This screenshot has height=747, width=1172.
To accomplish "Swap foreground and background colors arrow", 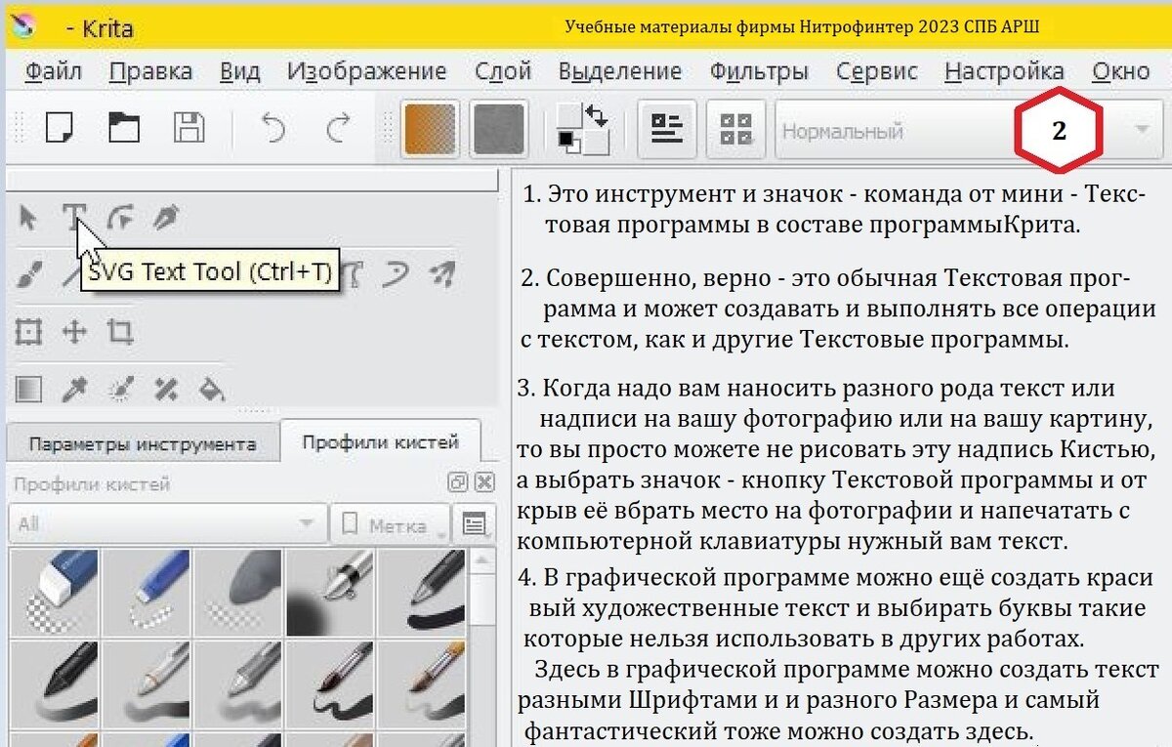I will [x=596, y=114].
